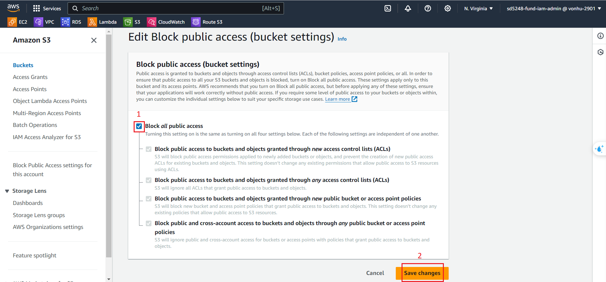Toggle blocking public access through new ACLs
The image size is (606, 282).
(x=148, y=149)
